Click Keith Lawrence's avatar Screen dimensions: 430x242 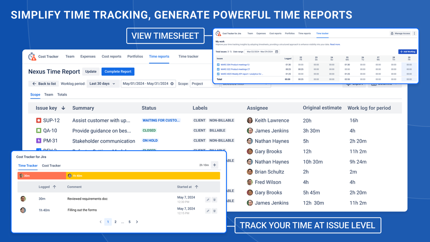point(250,121)
